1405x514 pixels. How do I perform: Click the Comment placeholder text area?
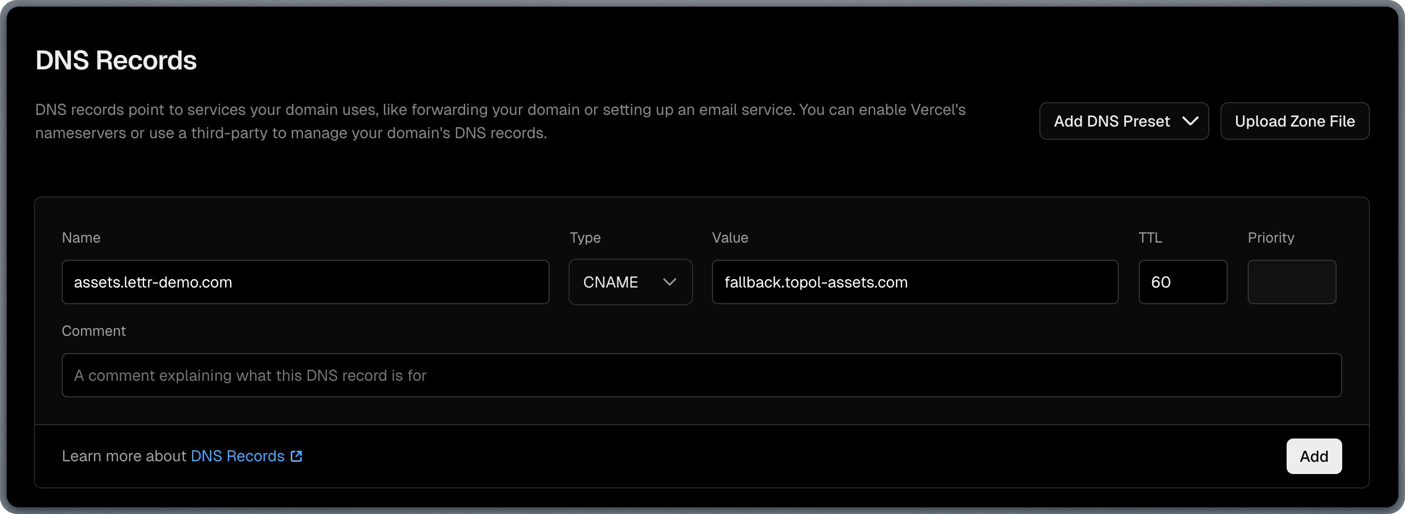coord(250,375)
